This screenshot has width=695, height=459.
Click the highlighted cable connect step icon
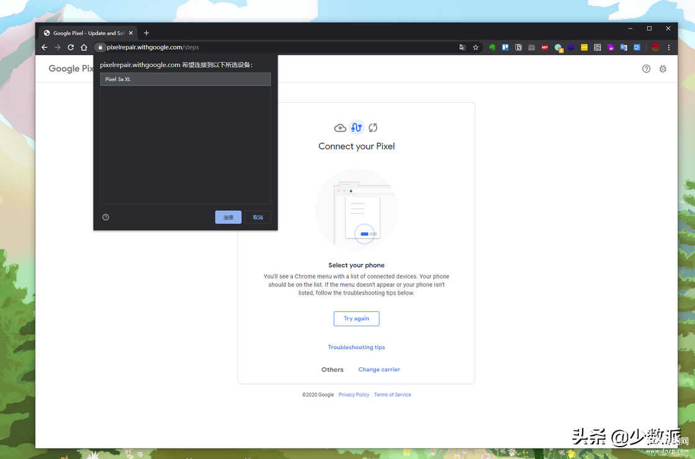356,128
